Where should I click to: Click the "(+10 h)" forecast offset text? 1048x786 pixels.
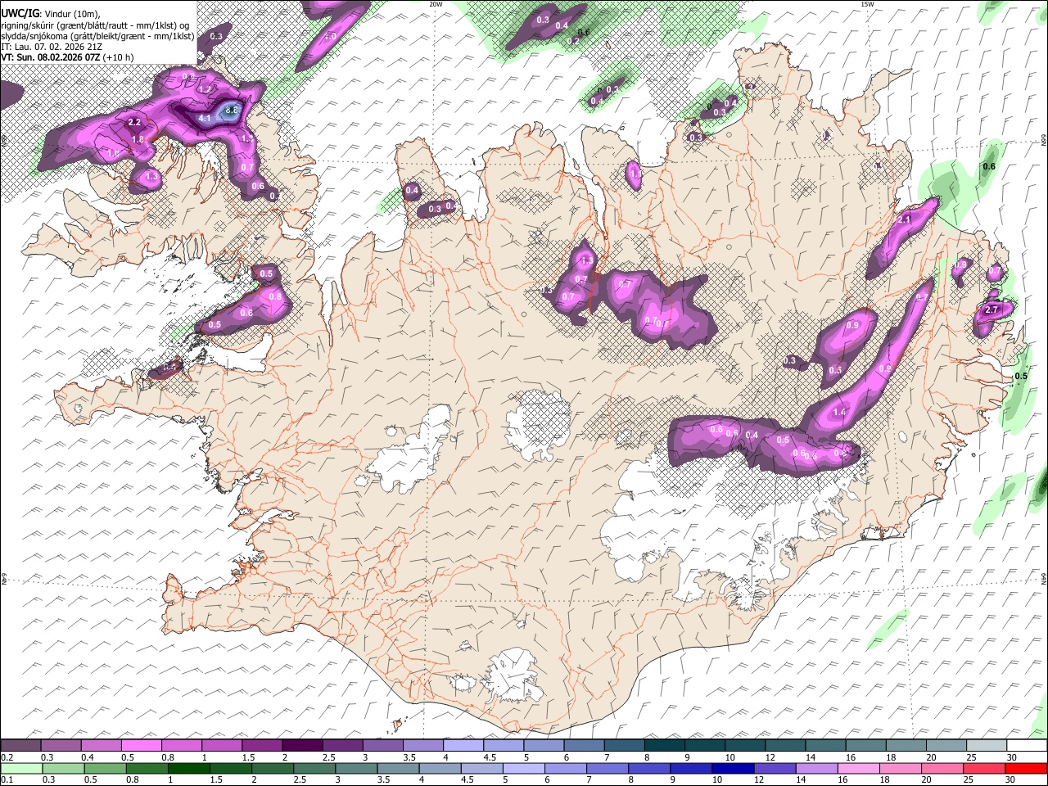119,57
